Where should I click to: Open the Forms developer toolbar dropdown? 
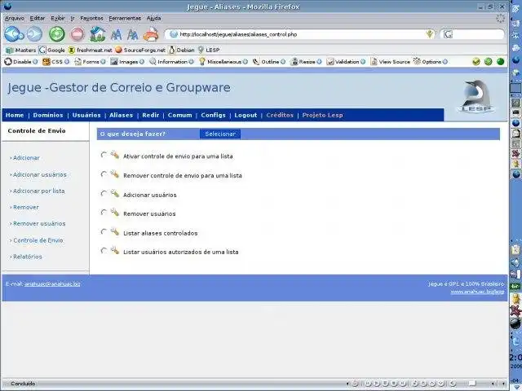(x=90, y=62)
